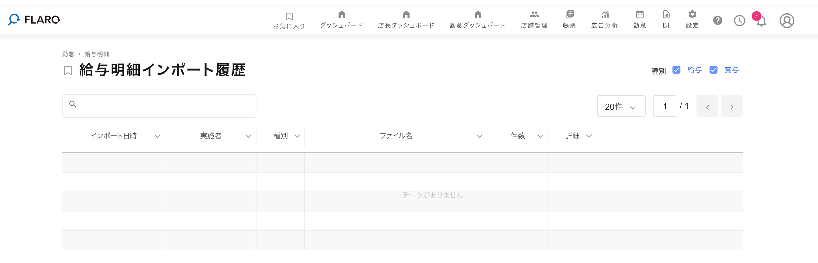Click the インポート日時 column header text
This screenshot has height=263, width=818.
[x=113, y=136]
